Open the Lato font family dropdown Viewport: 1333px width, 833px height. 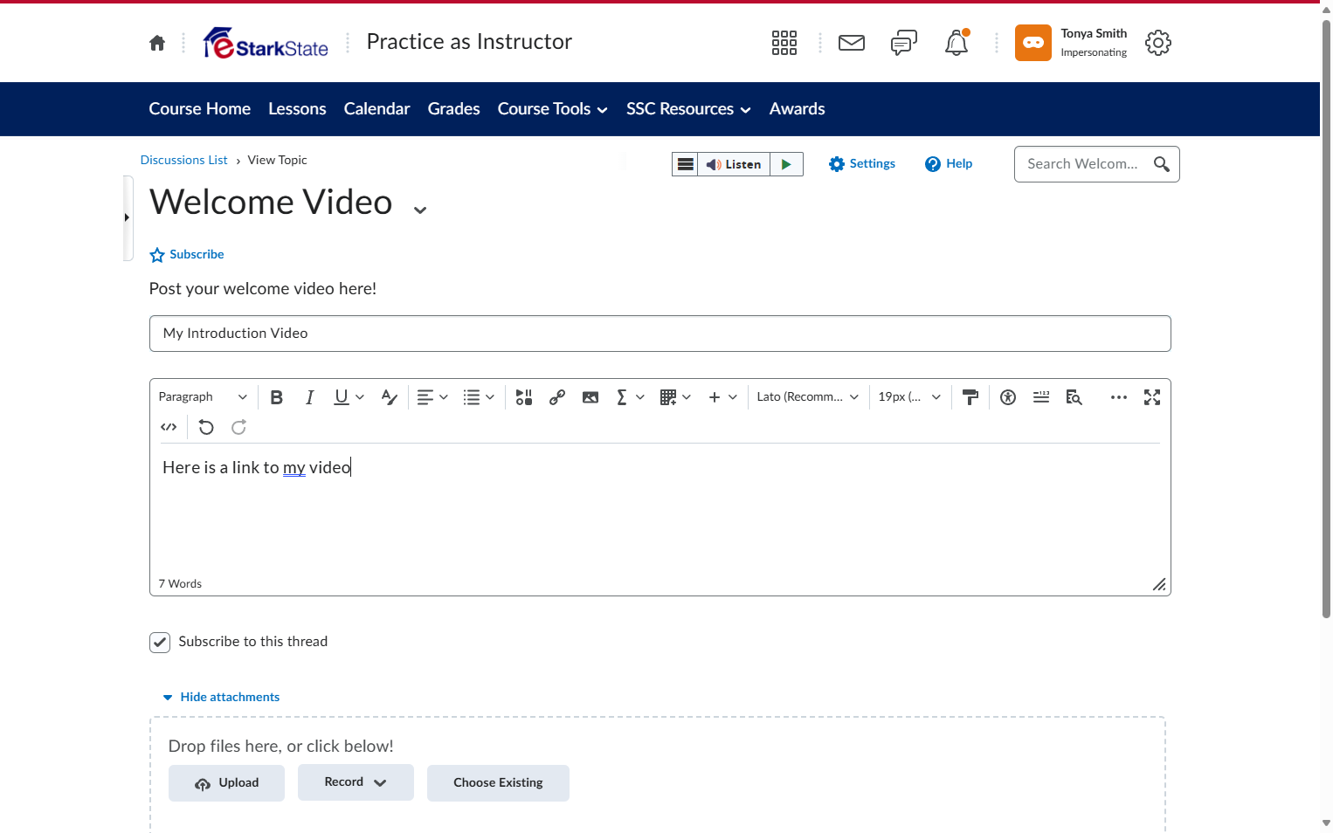point(807,397)
